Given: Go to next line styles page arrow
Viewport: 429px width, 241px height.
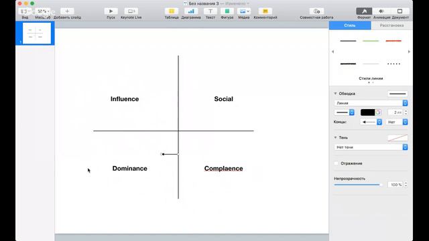Looking at the screenshot, I should point(409,52).
